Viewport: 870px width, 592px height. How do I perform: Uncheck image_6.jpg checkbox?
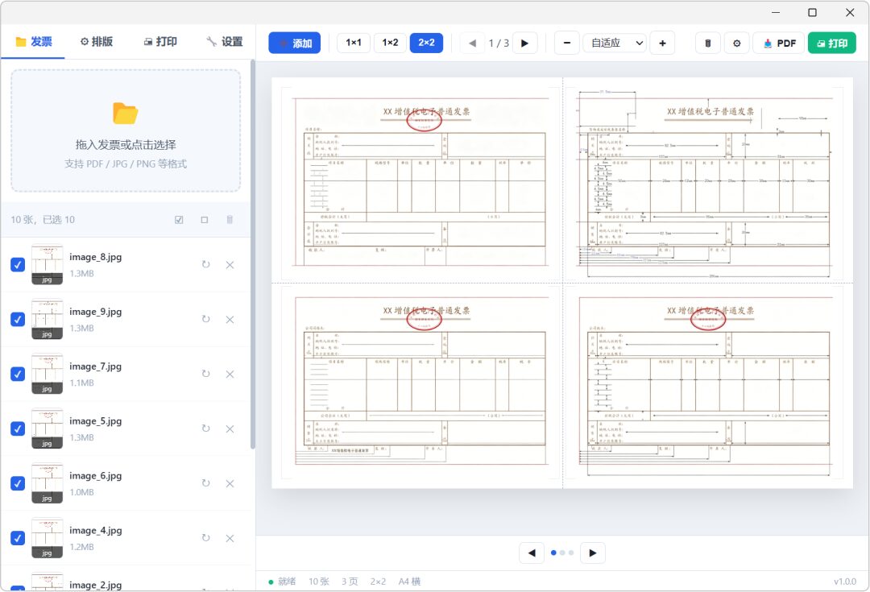[x=18, y=483]
